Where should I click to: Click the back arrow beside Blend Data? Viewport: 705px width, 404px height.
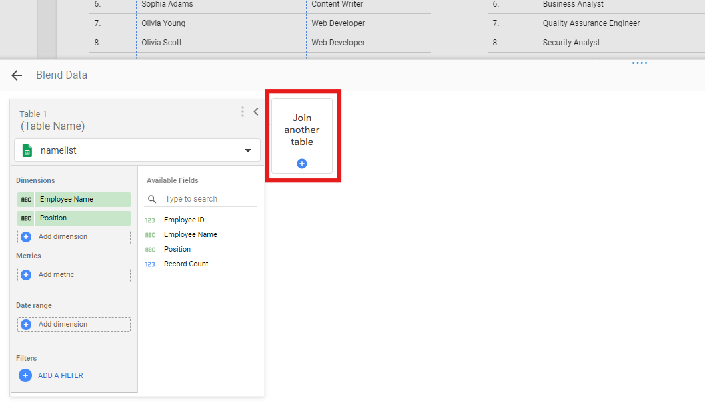(17, 75)
